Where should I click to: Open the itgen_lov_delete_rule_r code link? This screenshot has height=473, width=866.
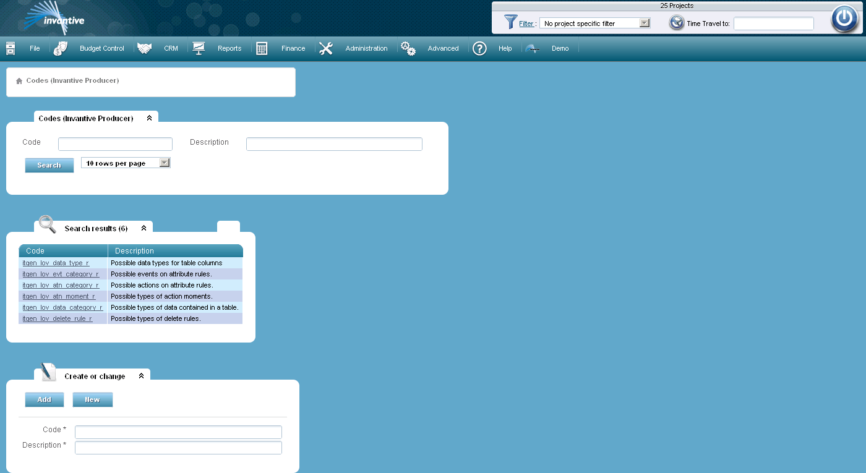(x=56, y=318)
